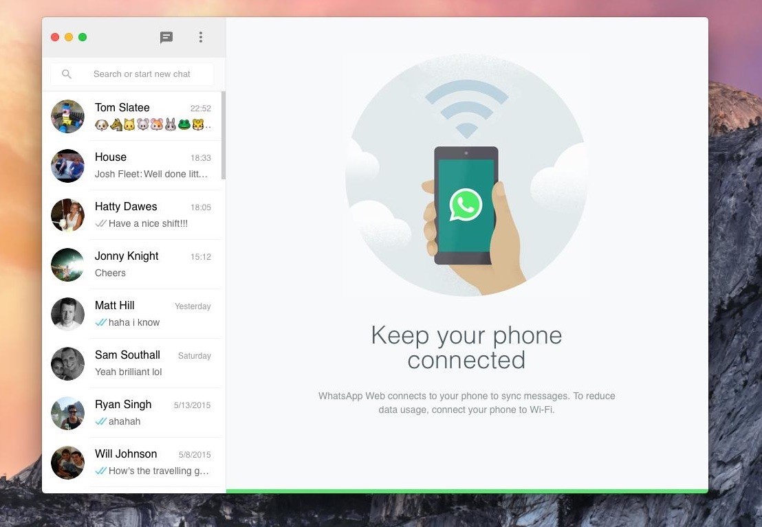Click the chat list scrollbar
This screenshot has width=762, height=527.
click(224, 135)
